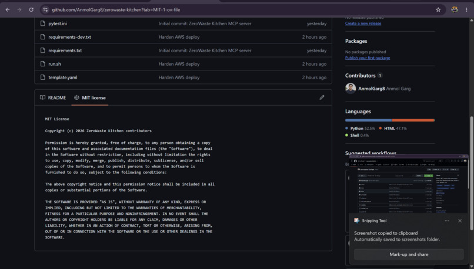
Task: Click the browser forward arrow
Action: point(19,9)
